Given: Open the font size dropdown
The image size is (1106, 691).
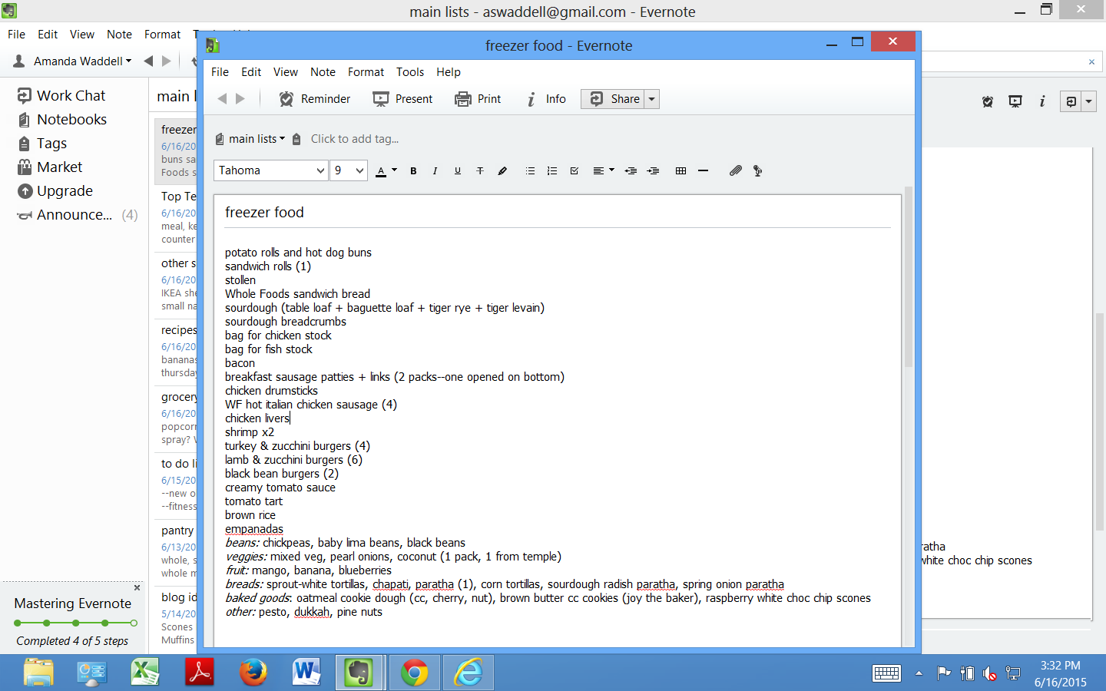Looking at the screenshot, I should (359, 170).
